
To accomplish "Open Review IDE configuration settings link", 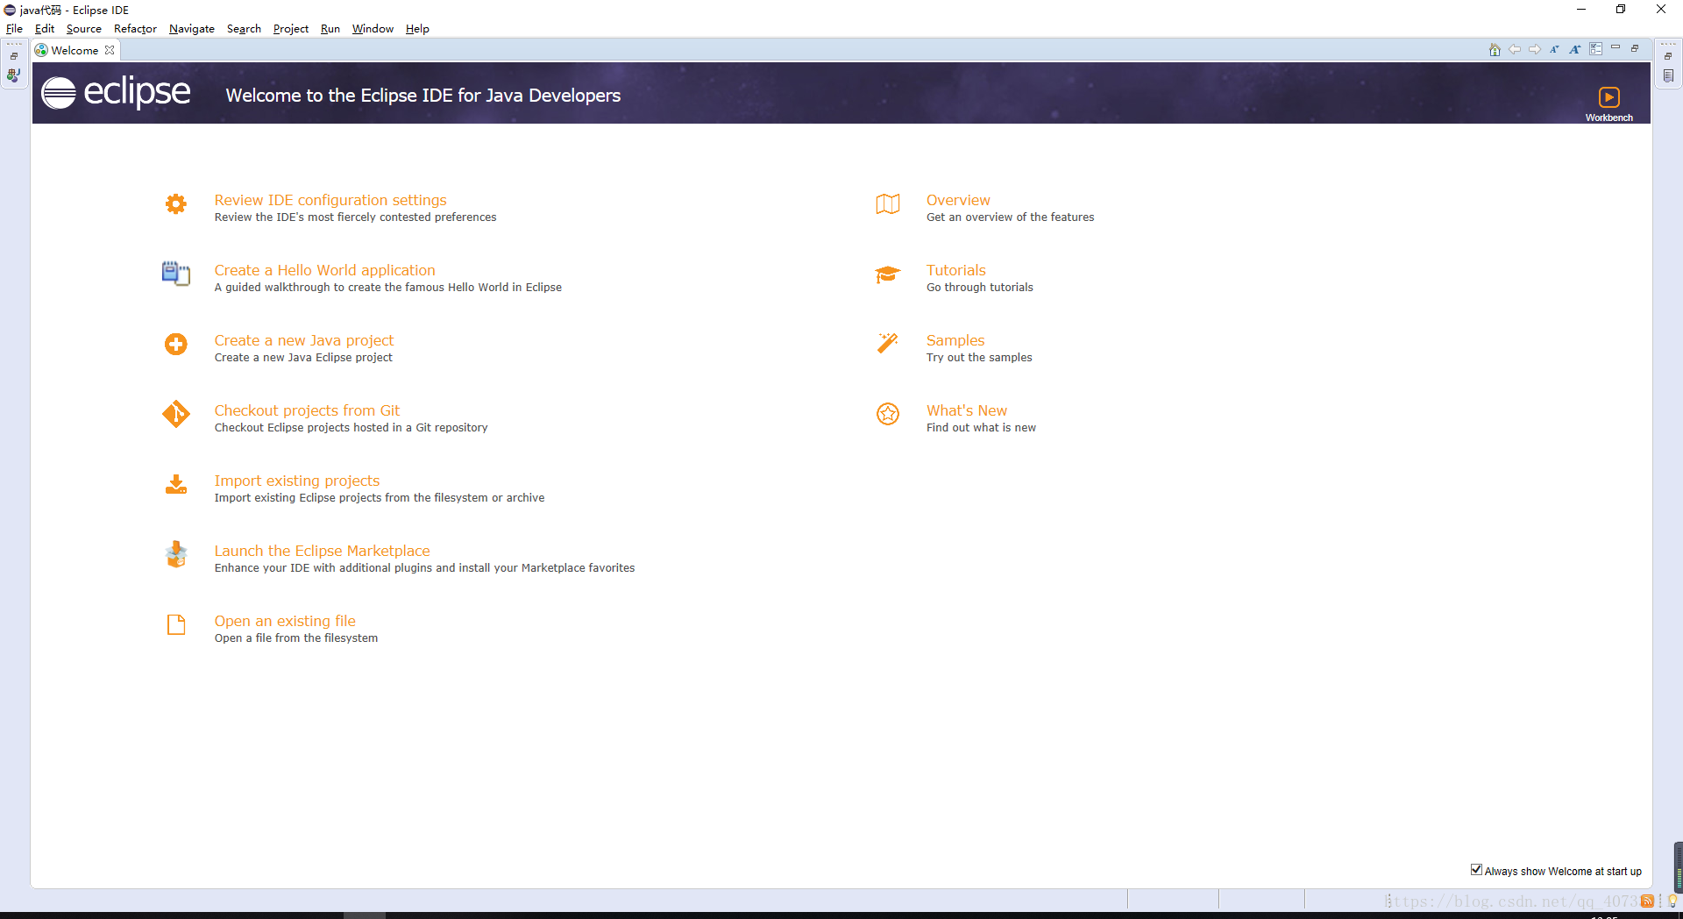I will pyautogui.click(x=330, y=200).
